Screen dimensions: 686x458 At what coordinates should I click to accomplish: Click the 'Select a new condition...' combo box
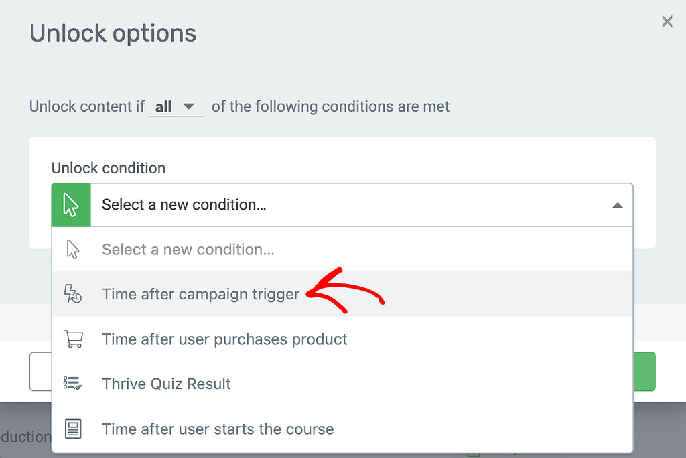point(342,205)
